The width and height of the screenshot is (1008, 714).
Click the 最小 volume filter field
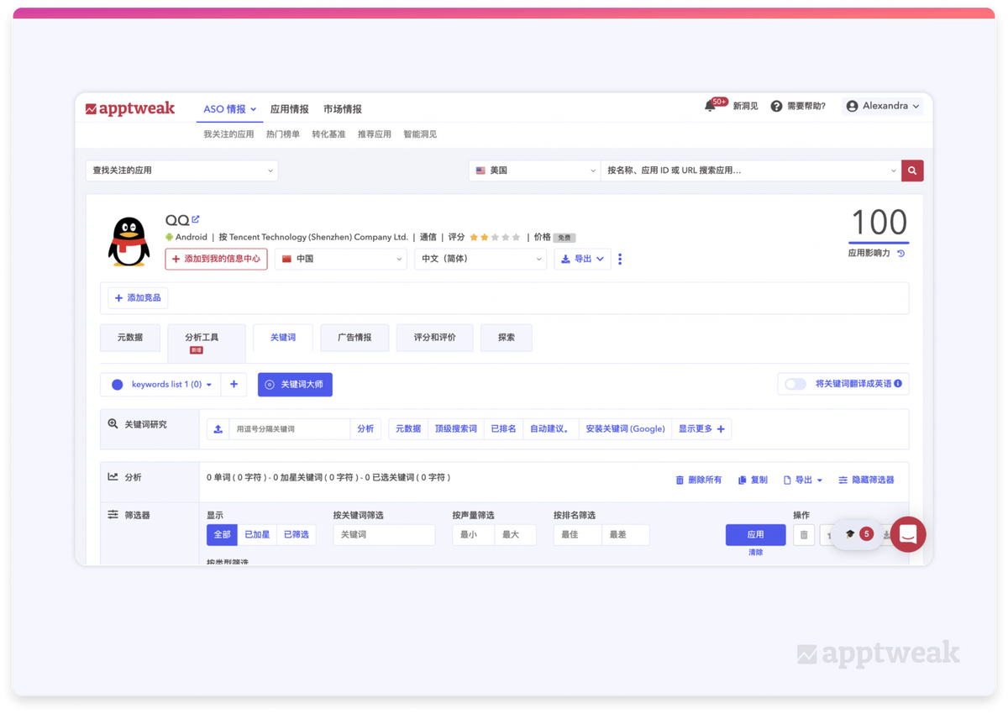pyautogui.click(x=474, y=534)
